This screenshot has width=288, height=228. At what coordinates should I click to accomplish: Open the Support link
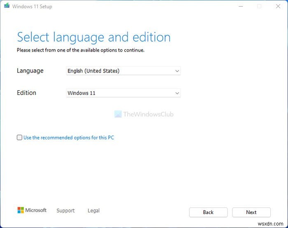click(x=65, y=211)
